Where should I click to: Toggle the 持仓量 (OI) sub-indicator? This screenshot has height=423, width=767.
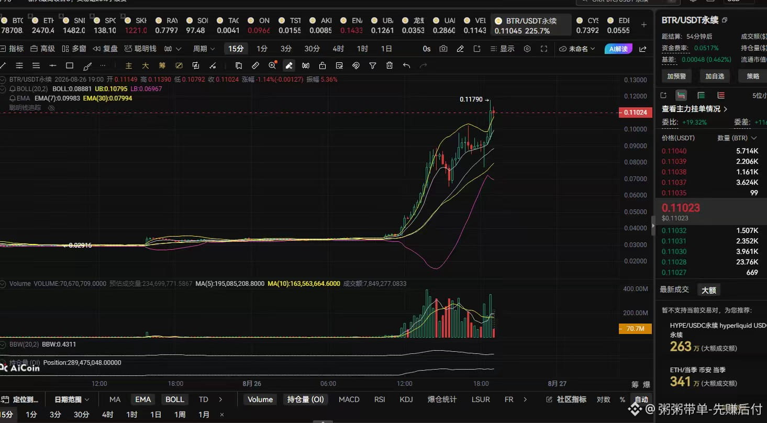point(306,399)
